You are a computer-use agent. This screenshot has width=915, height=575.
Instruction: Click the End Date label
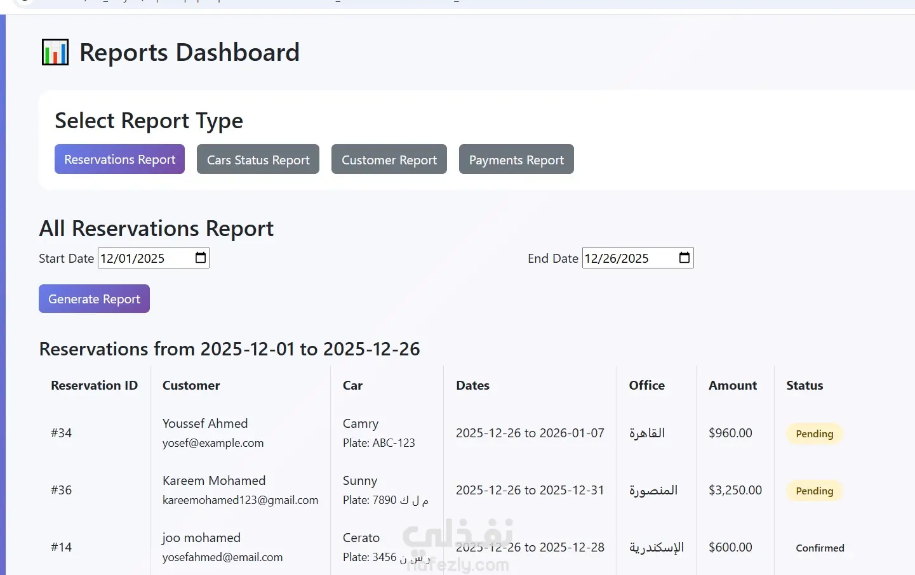[x=553, y=258]
